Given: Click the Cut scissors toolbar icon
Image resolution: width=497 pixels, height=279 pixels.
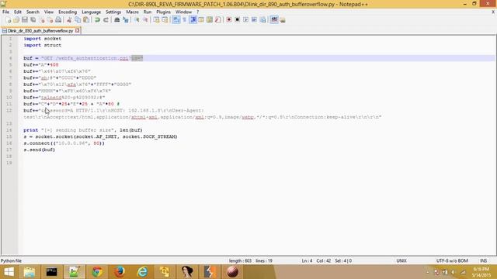Looking at the screenshot, I should coord(69,20).
